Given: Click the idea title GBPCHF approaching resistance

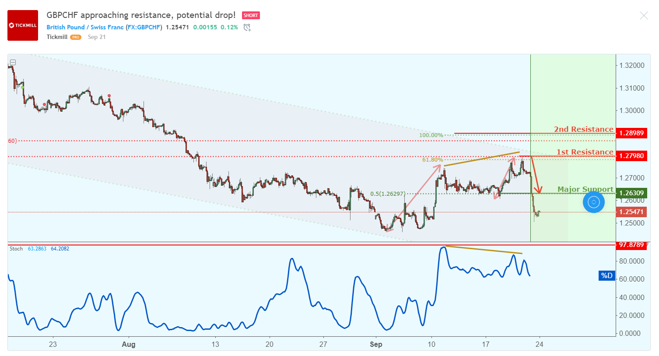Looking at the screenshot, I should coord(141,15).
